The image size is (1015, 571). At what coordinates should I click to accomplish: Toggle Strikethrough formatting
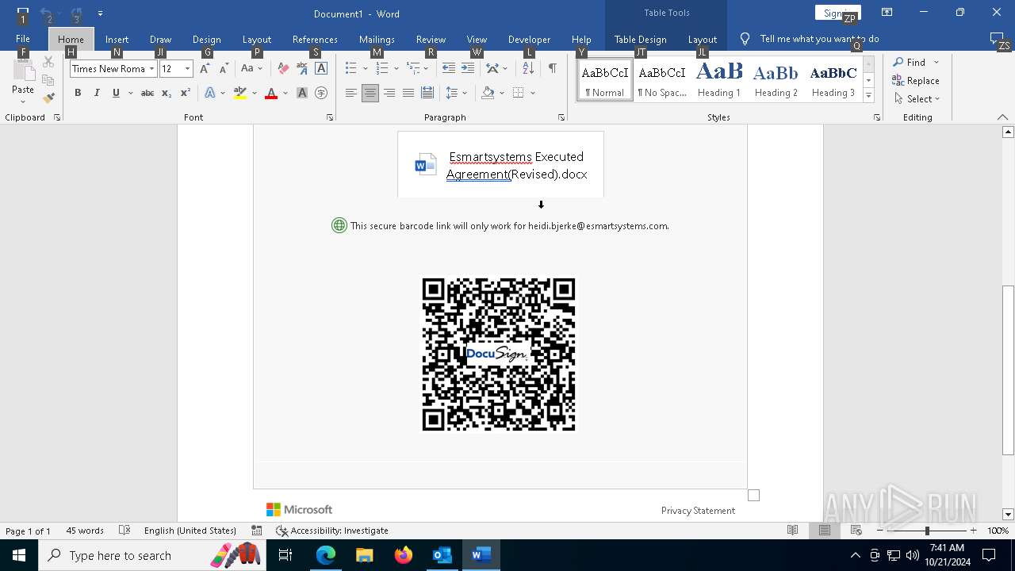coord(147,93)
